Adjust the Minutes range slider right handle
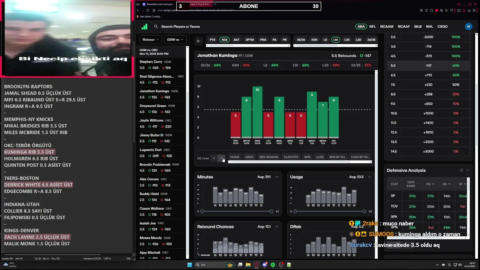Viewport: 480px width, 270px height. [x=271, y=211]
